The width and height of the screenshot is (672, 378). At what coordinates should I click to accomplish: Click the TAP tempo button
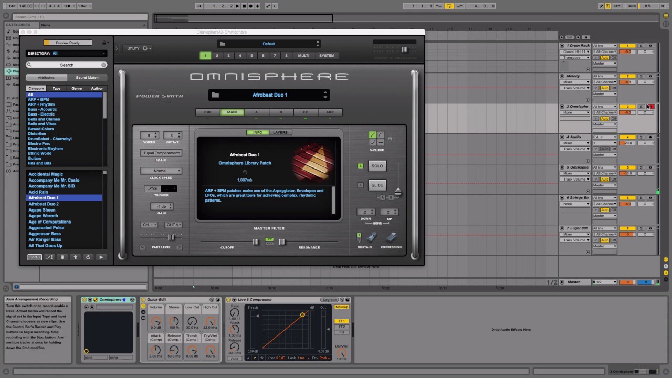click(x=12, y=6)
